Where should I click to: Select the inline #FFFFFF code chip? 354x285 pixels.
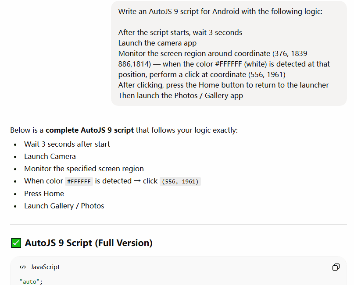tap(79, 181)
